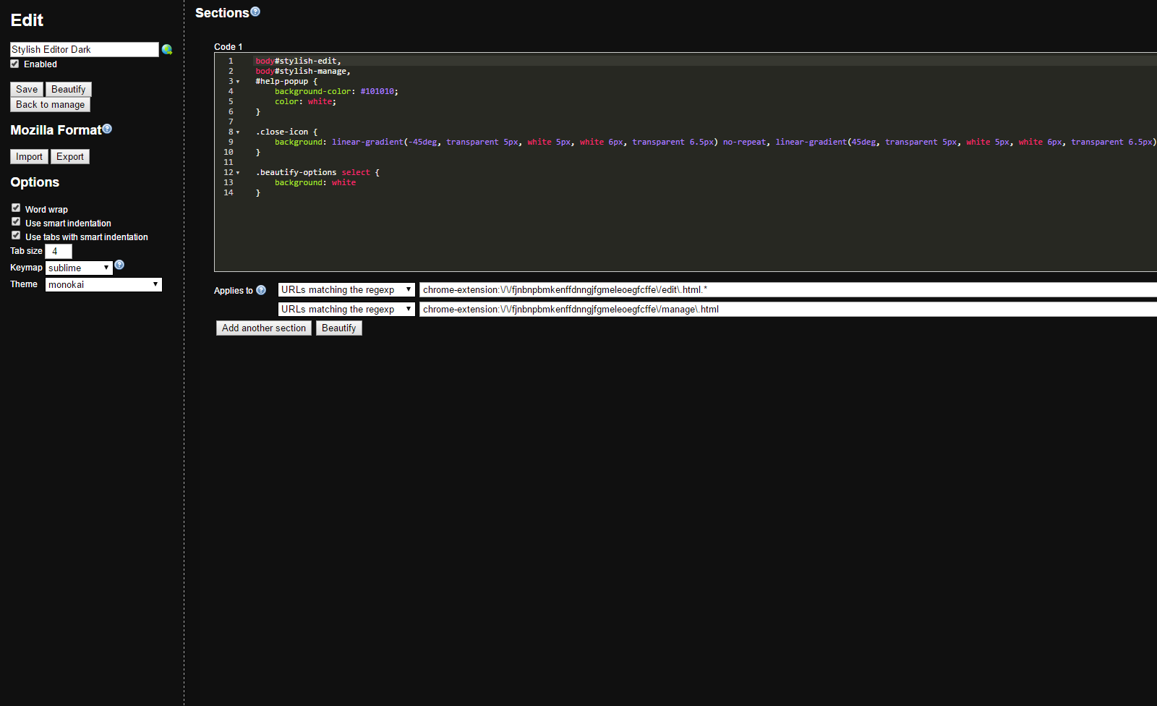Click the Beautify button below the code section
This screenshot has height=706, width=1157.
click(339, 328)
